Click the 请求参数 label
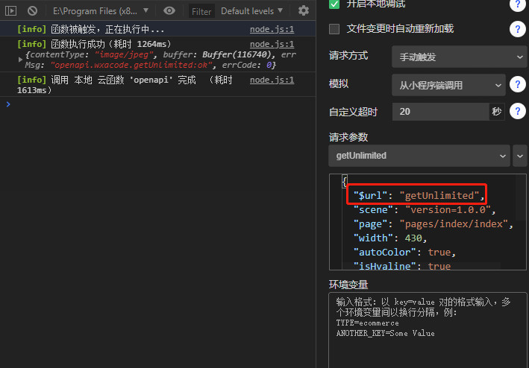The width and height of the screenshot is (529, 368). click(x=348, y=137)
